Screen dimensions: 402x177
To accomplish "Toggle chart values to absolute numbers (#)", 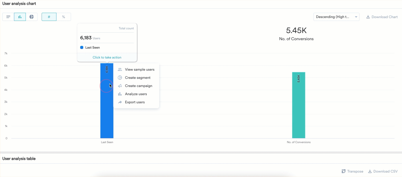I will (49, 17).
